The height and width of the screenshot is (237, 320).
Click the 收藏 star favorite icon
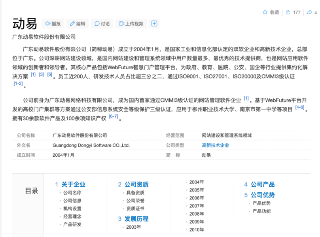[x=265, y=12]
